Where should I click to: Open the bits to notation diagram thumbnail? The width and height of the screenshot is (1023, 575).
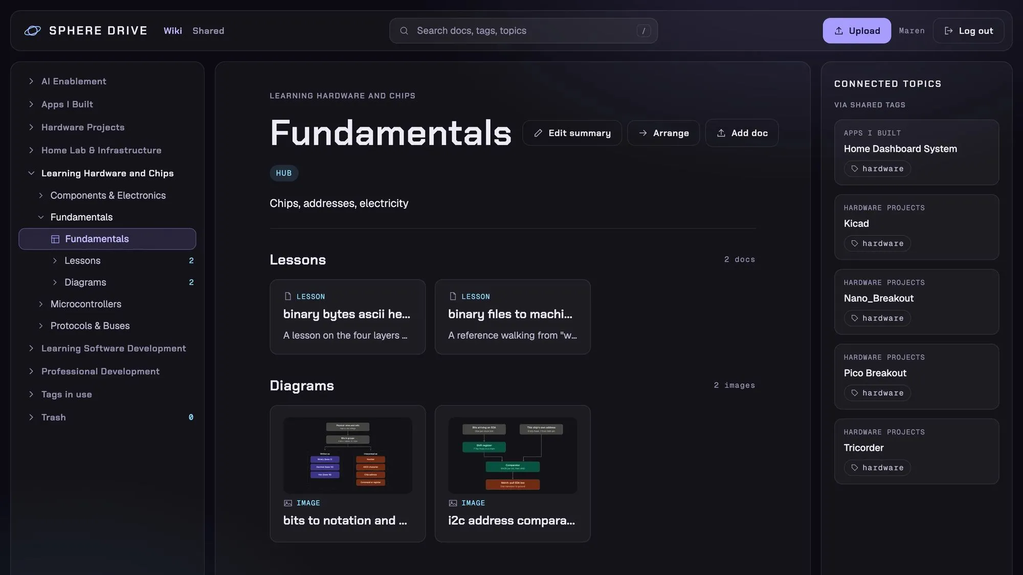click(x=348, y=455)
